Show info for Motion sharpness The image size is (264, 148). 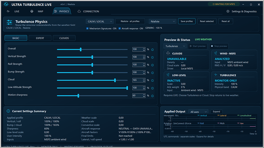pyautogui.click(x=152, y=96)
